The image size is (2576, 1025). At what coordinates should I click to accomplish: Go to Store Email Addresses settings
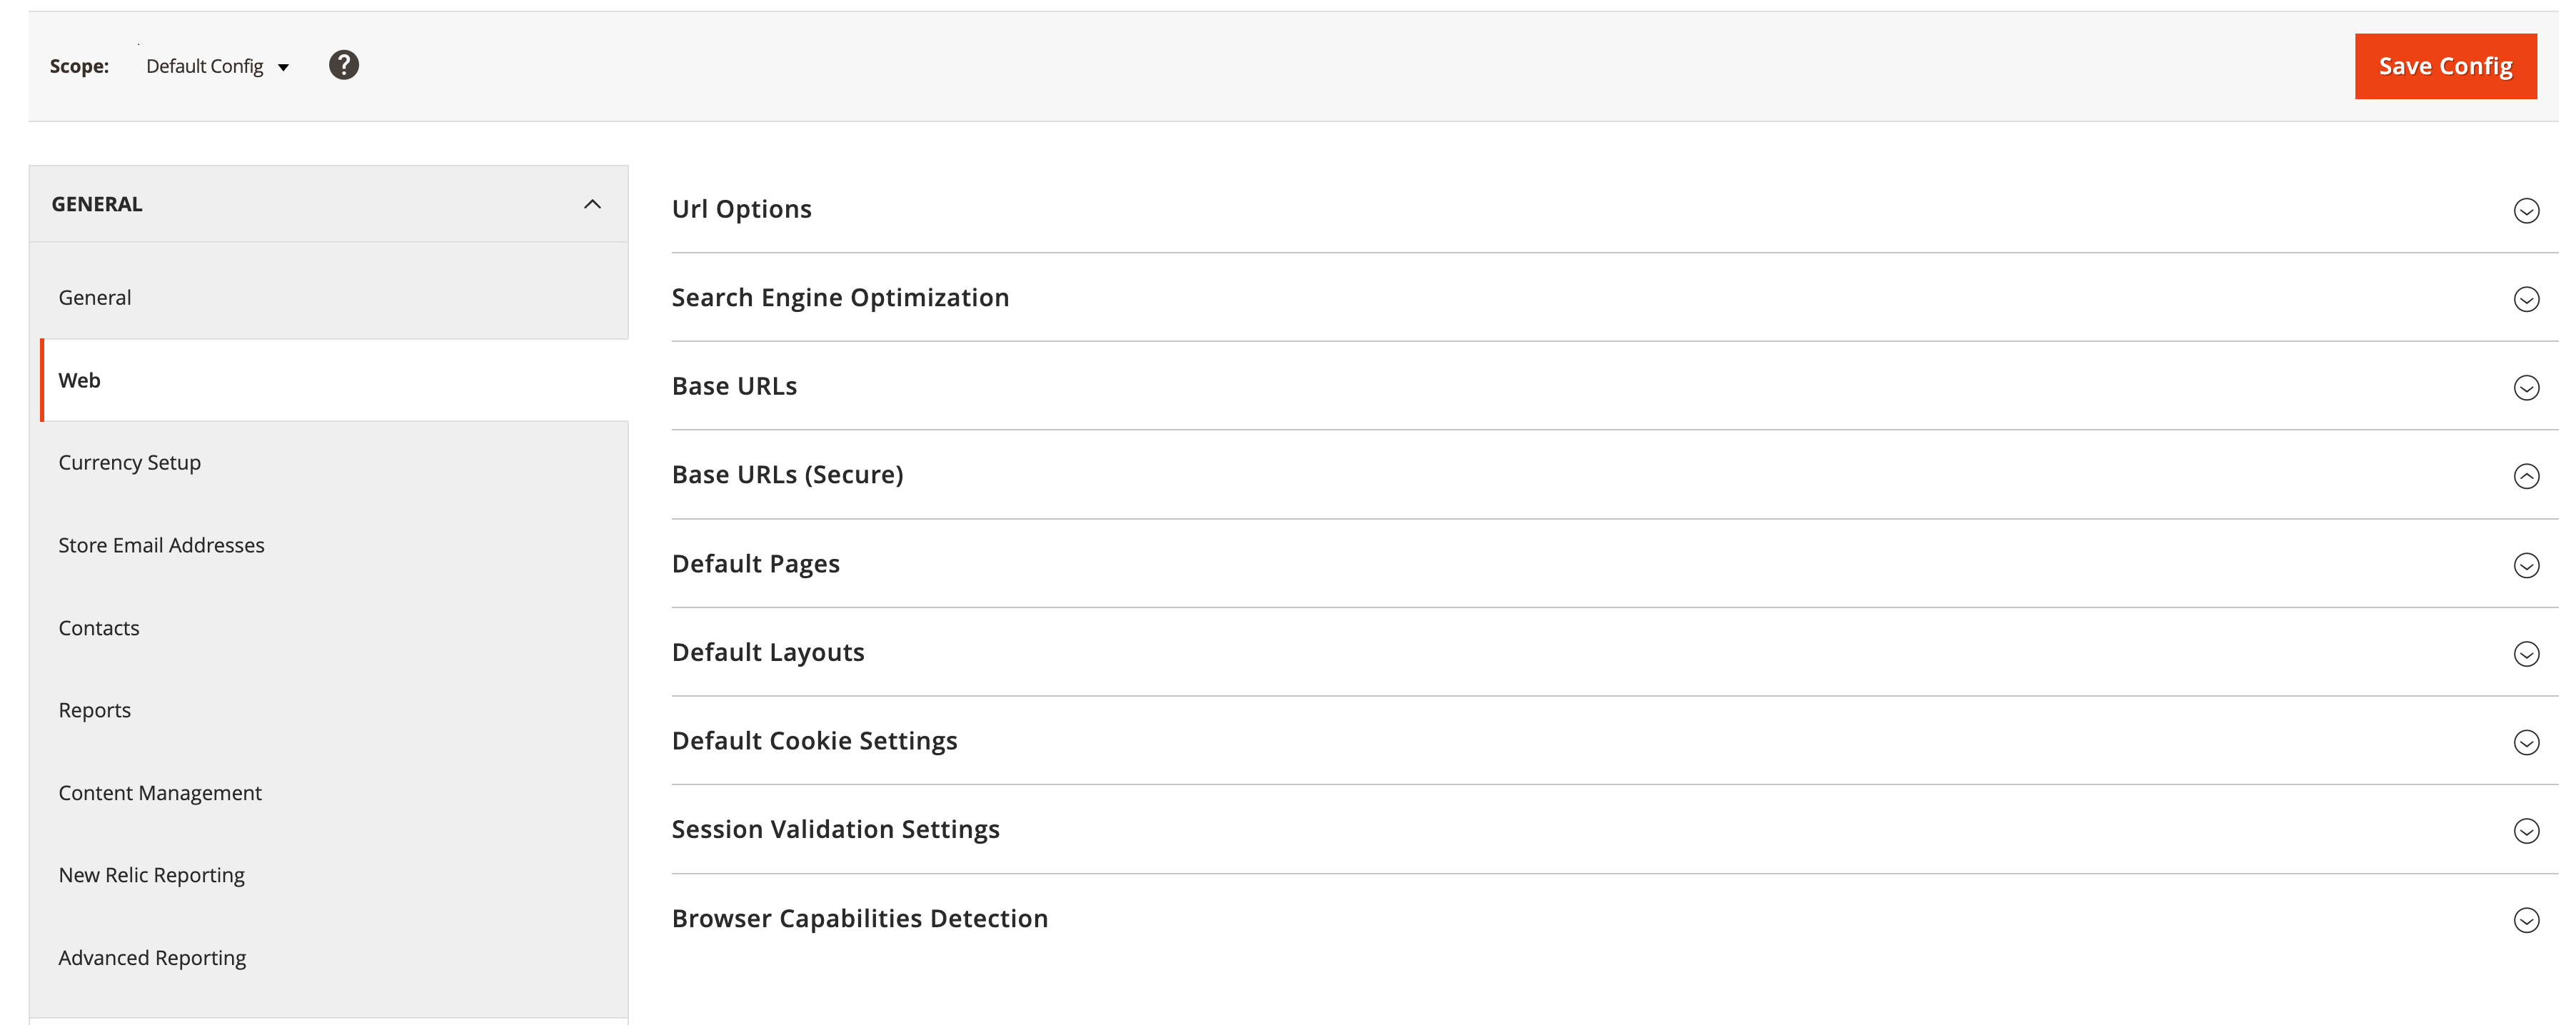pyautogui.click(x=161, y=545)
